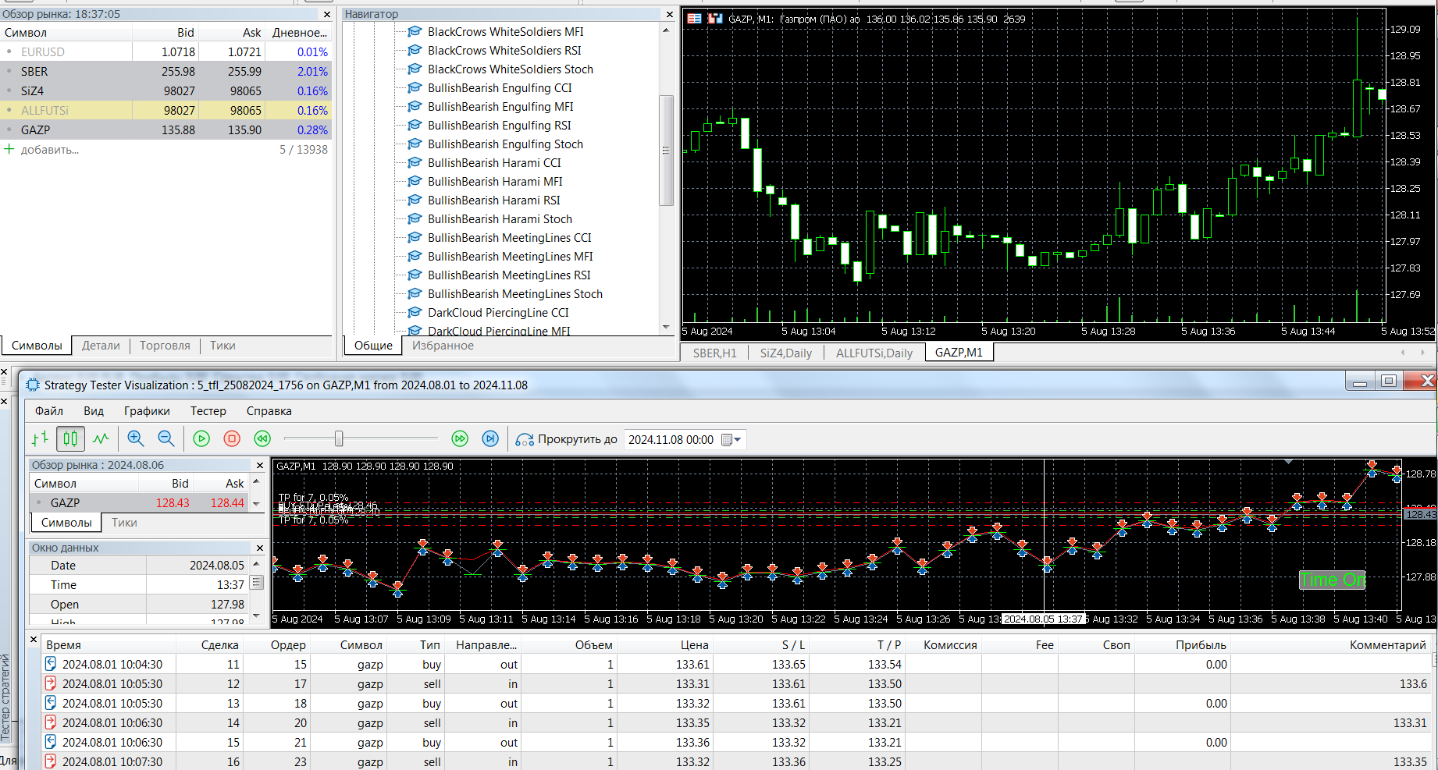Click the Прокрутить до button

(x=568, y=440)
